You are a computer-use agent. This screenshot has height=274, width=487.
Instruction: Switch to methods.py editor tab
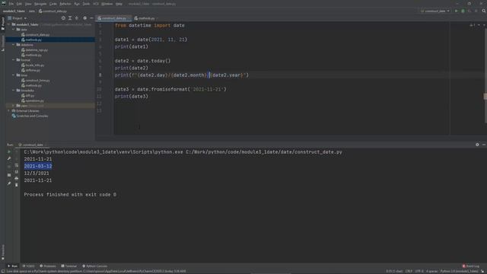tap(146, 18)
